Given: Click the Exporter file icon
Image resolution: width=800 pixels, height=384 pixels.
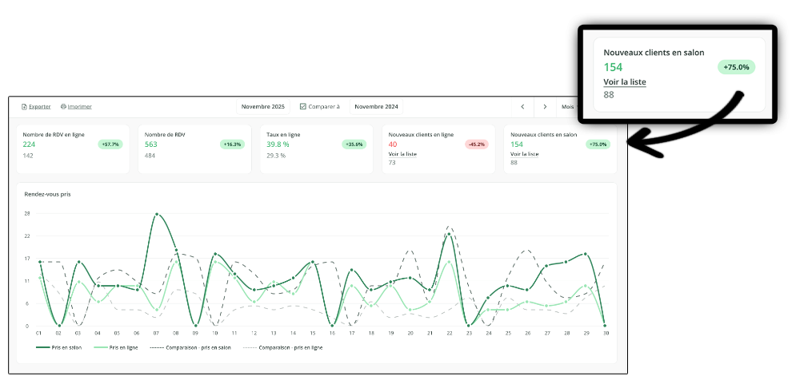Looking at the screenshot, I should click(24, 106).
